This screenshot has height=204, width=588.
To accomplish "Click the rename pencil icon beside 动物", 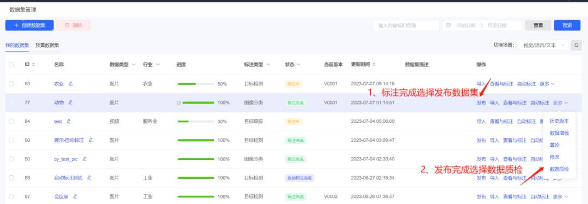I will pos(70,102).
